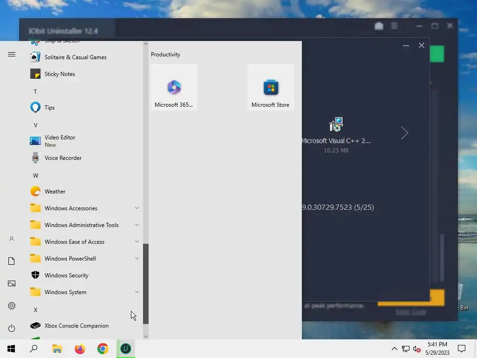Viewport: 477px width, 358px height.
Task: Open Documents from Start sidebar
Action: [12, 261]
